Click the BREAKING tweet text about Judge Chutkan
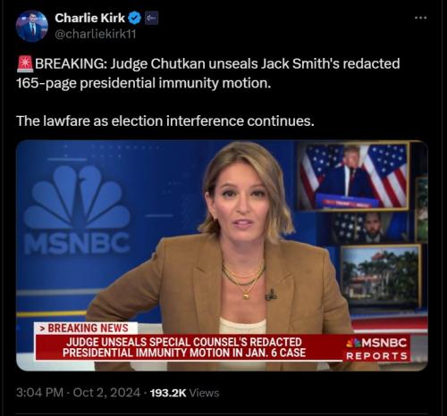This screenshot has width=447, height=416. pos(208,73)
